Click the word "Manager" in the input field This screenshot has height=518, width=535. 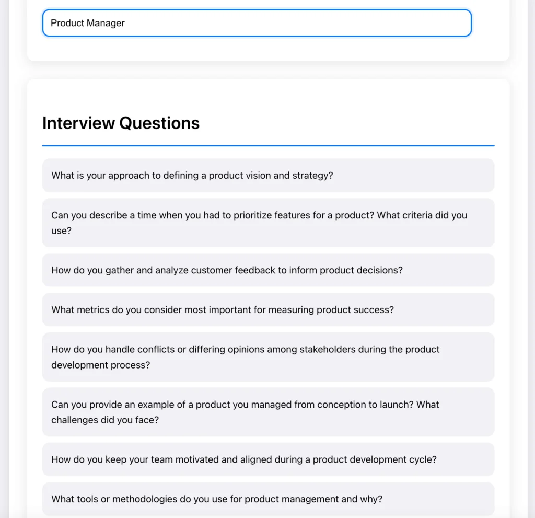tap(106, 23)
